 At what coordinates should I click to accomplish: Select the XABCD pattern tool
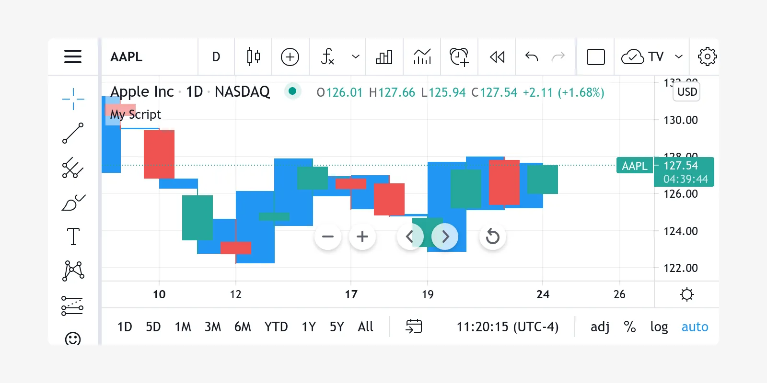[x=73, y=270]
